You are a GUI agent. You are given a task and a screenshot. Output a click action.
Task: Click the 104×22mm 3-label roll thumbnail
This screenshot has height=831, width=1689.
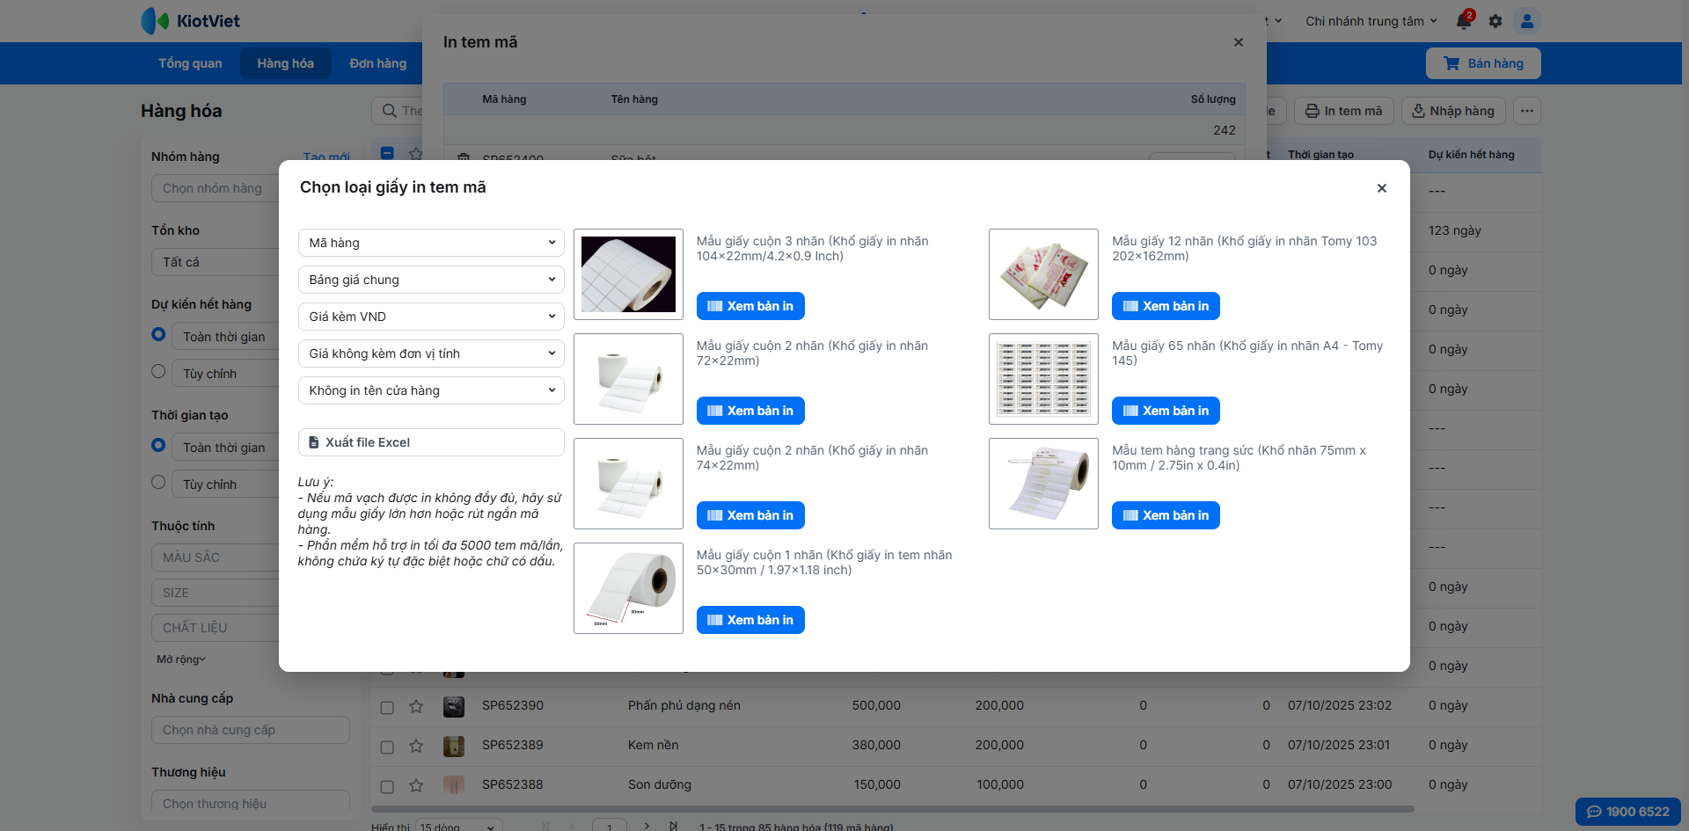[628, 274]
